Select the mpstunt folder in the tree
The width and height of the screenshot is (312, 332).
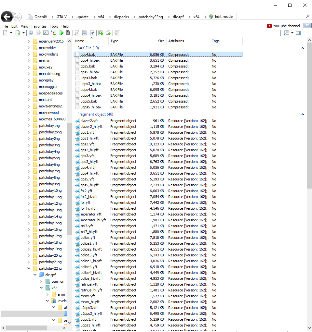(46, 100)
